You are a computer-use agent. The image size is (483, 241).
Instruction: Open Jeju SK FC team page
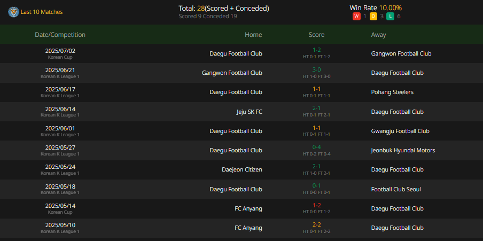(249, 112)
